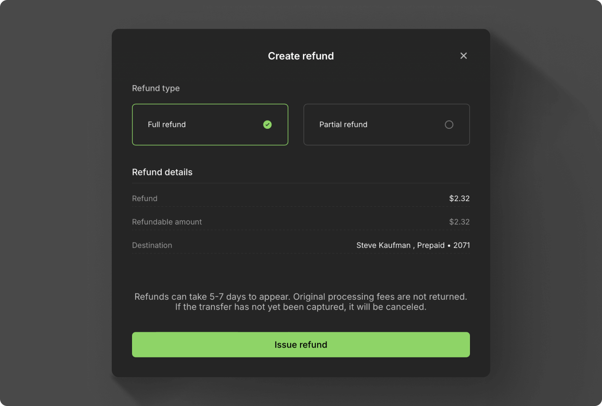This screenshot has width=602, height=406.
Task: Click the Refundable amount $2.32 value
Action: (459, 222)
